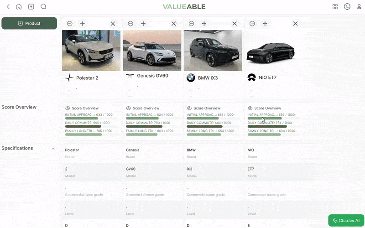Toggle Score Overview eye for Polestar 2
The height and width of the screenshot is (228, 365).
68,109
